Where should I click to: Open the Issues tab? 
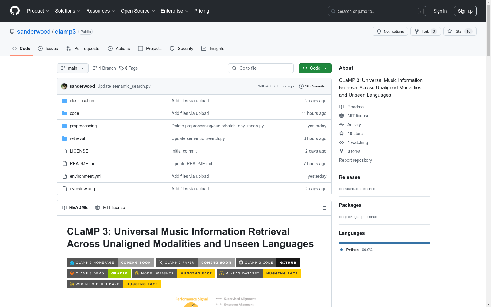pos(48,49)
